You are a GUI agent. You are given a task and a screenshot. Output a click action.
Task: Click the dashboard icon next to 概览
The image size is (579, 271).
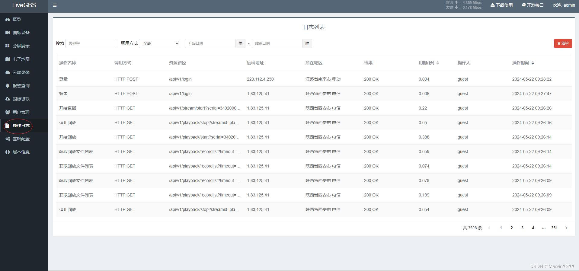(x=8, y=19)
